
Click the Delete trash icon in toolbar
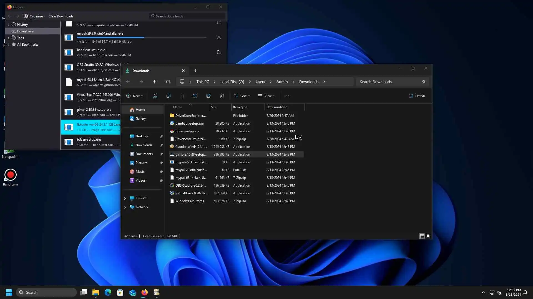pos(222,96)
